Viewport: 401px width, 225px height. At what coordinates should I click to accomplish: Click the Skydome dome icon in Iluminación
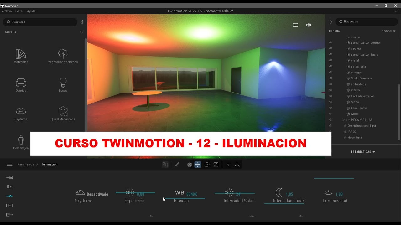point(80,193)
